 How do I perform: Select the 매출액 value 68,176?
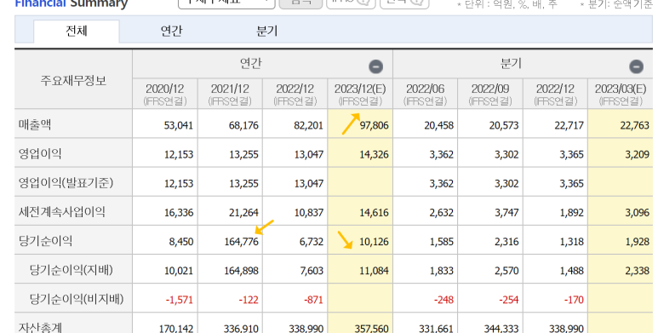click(x=243, y=125)
